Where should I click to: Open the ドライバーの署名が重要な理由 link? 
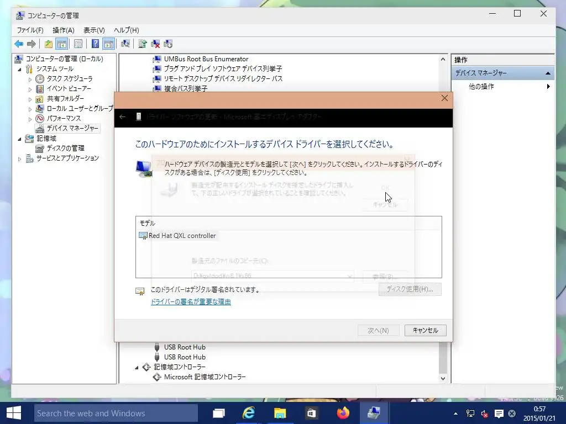pos(191,302)
